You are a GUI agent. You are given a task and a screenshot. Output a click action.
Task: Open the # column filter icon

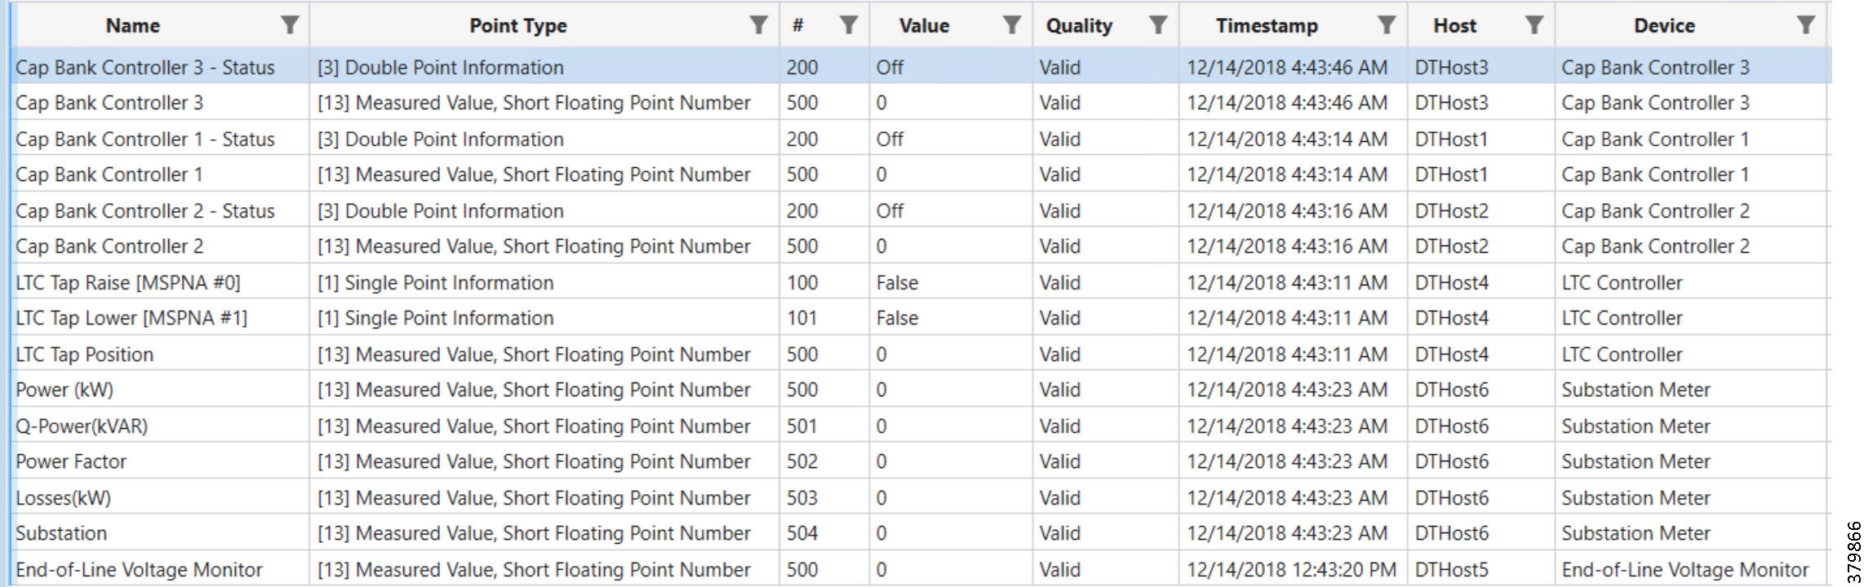849,25
